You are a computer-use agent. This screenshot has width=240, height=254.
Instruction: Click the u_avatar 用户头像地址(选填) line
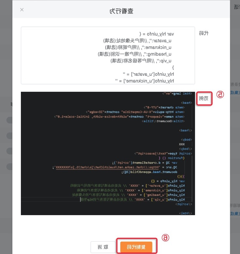click(137, 41)
